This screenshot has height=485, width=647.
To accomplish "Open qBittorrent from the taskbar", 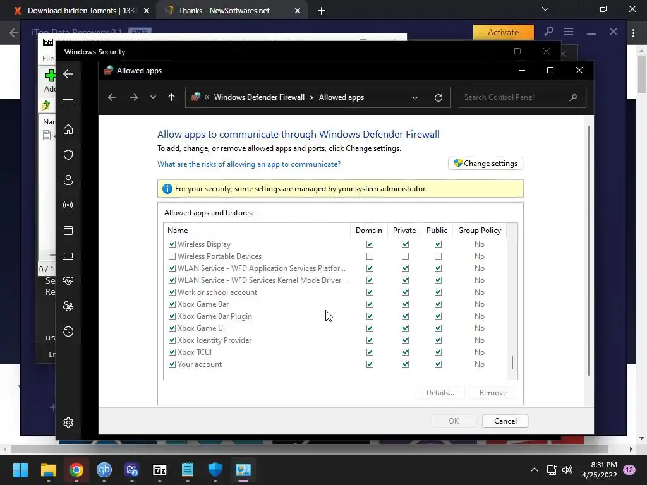I will click(104, 470).
